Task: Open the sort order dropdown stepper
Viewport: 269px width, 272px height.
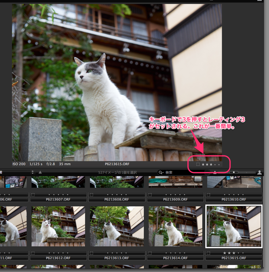Action: click(x=32, y=172)
